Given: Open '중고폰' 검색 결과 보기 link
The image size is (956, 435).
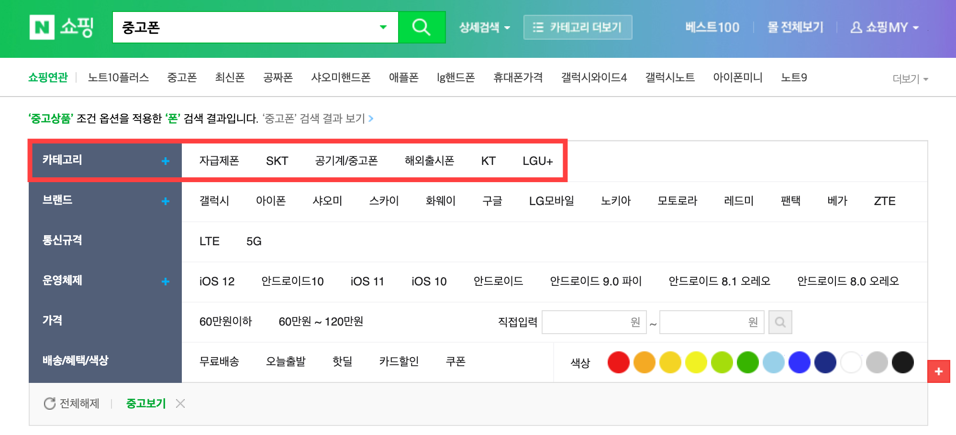Looking at the screenshot, I should [318, 118].
